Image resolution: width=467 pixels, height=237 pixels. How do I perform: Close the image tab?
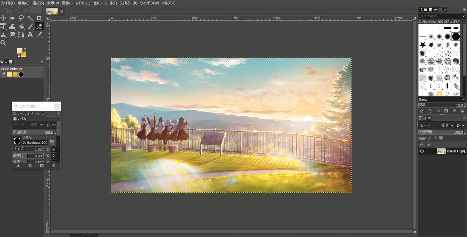point(61,11)
